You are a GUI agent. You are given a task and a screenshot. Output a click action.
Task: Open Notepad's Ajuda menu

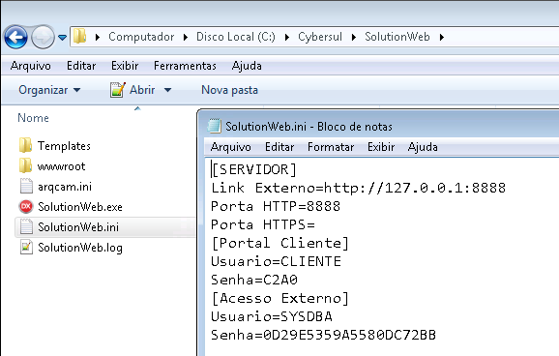click(423, 147)
